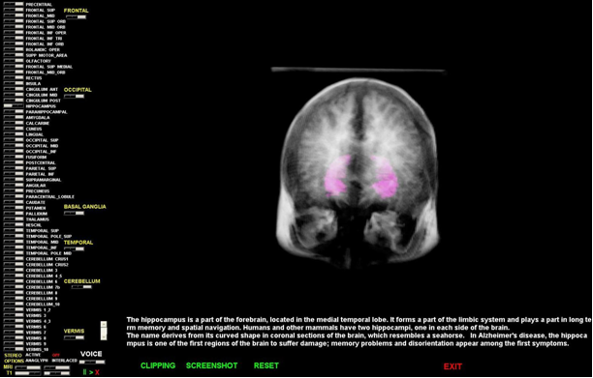The height and width of the screenshot is (378, 593).
Task: Toggle the HIPPOCAMPUS region switch
Action: tap(14, 106)
